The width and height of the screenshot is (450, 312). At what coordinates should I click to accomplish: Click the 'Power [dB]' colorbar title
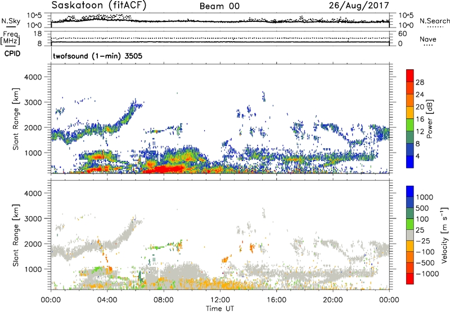click(429, 119)
